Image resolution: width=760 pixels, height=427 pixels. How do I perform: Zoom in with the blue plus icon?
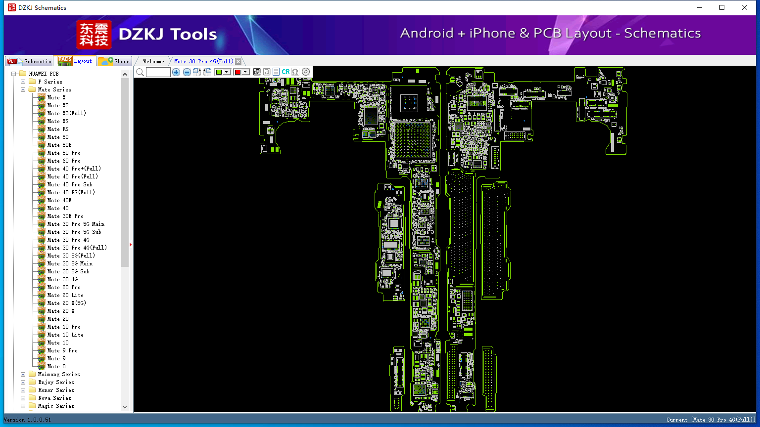(x=176, y=72)
